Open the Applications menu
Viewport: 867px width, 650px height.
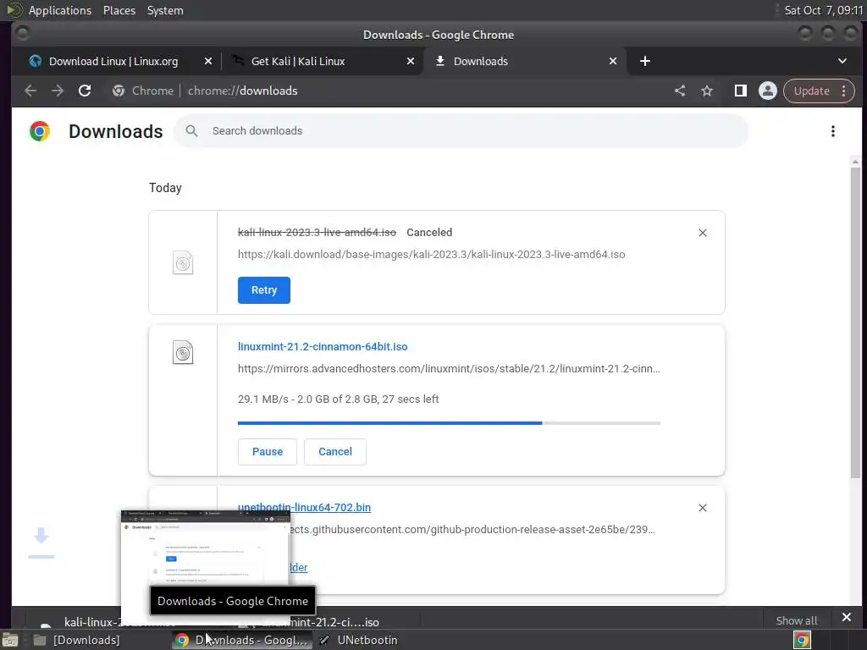(x=60, y=10)
